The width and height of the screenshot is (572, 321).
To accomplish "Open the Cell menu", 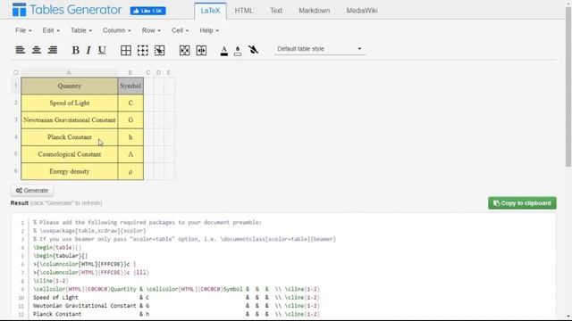I will point(181,30).
